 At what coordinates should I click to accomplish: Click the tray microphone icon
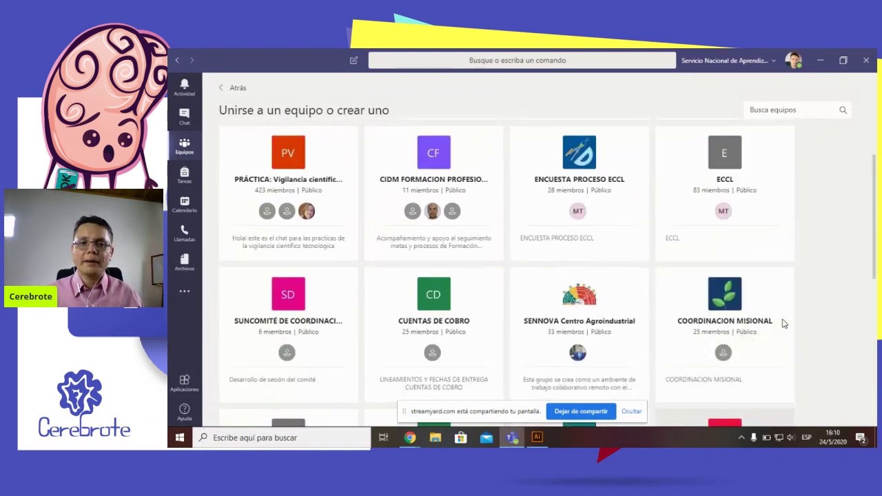[754, 437]
